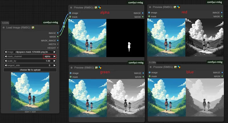228x123 pixels.
Task: Click the picture icon on the red Preview node
Action: coord(175,7)
